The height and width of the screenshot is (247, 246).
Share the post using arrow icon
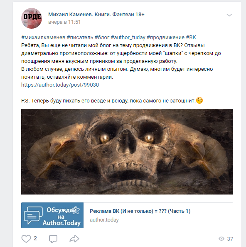click(74, 239)
